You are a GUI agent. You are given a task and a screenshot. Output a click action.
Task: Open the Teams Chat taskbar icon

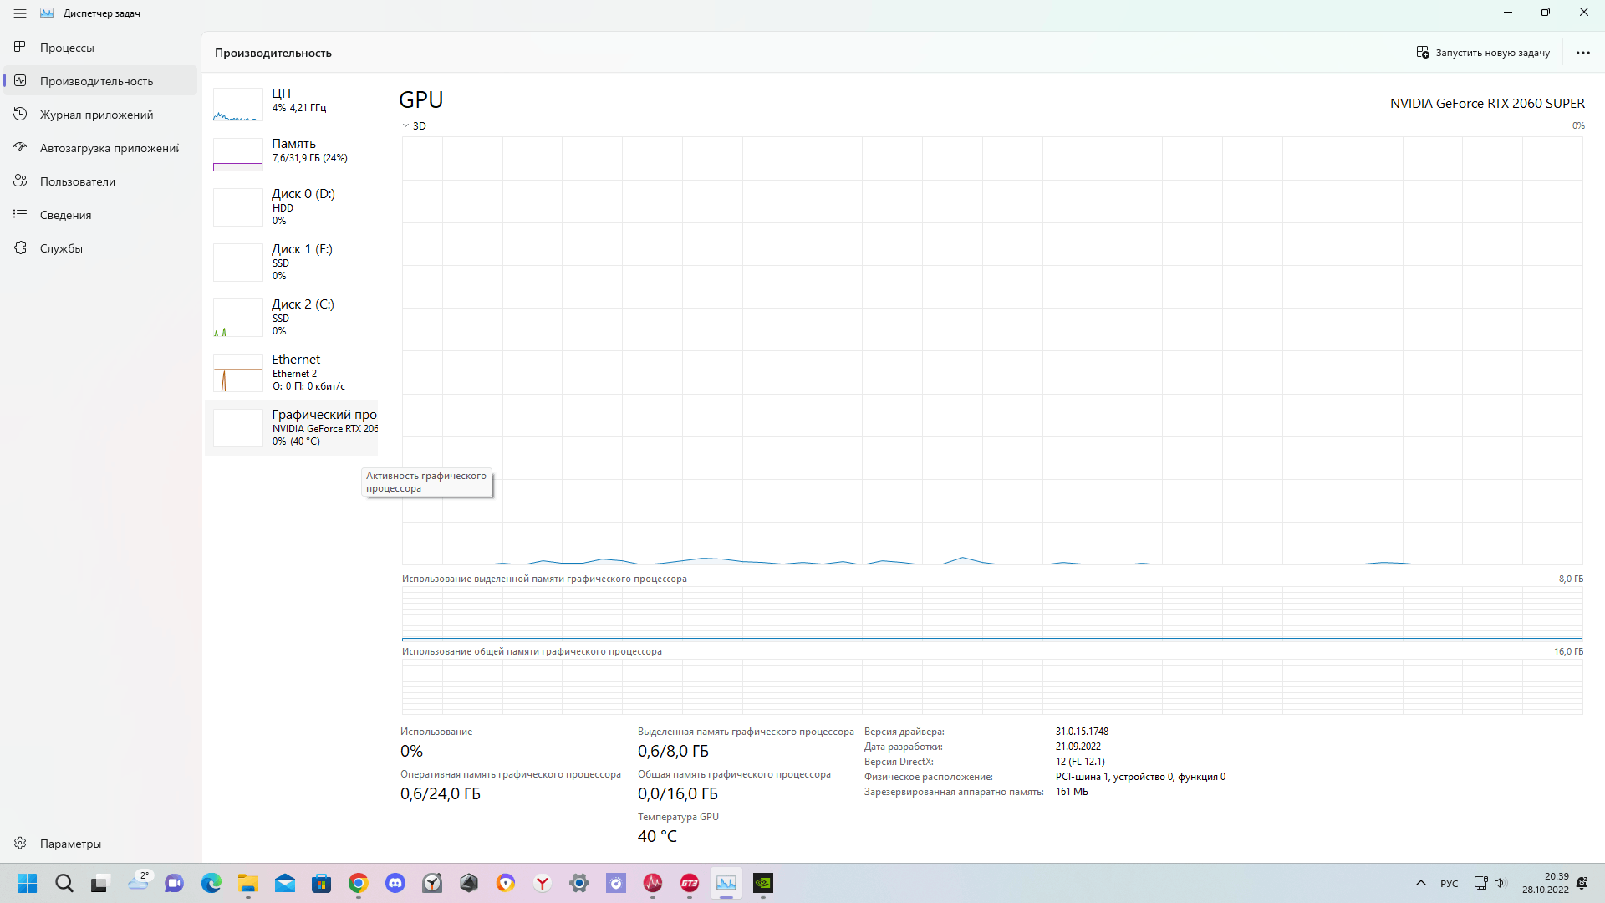click(x=175, y=883)
